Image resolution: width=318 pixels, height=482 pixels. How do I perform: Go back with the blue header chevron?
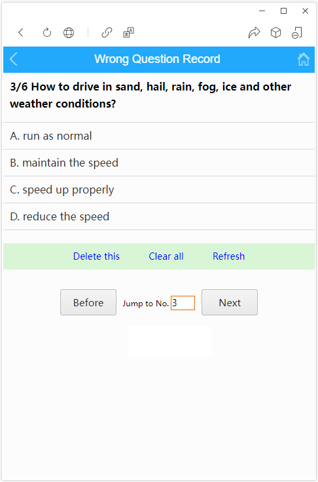14,59
